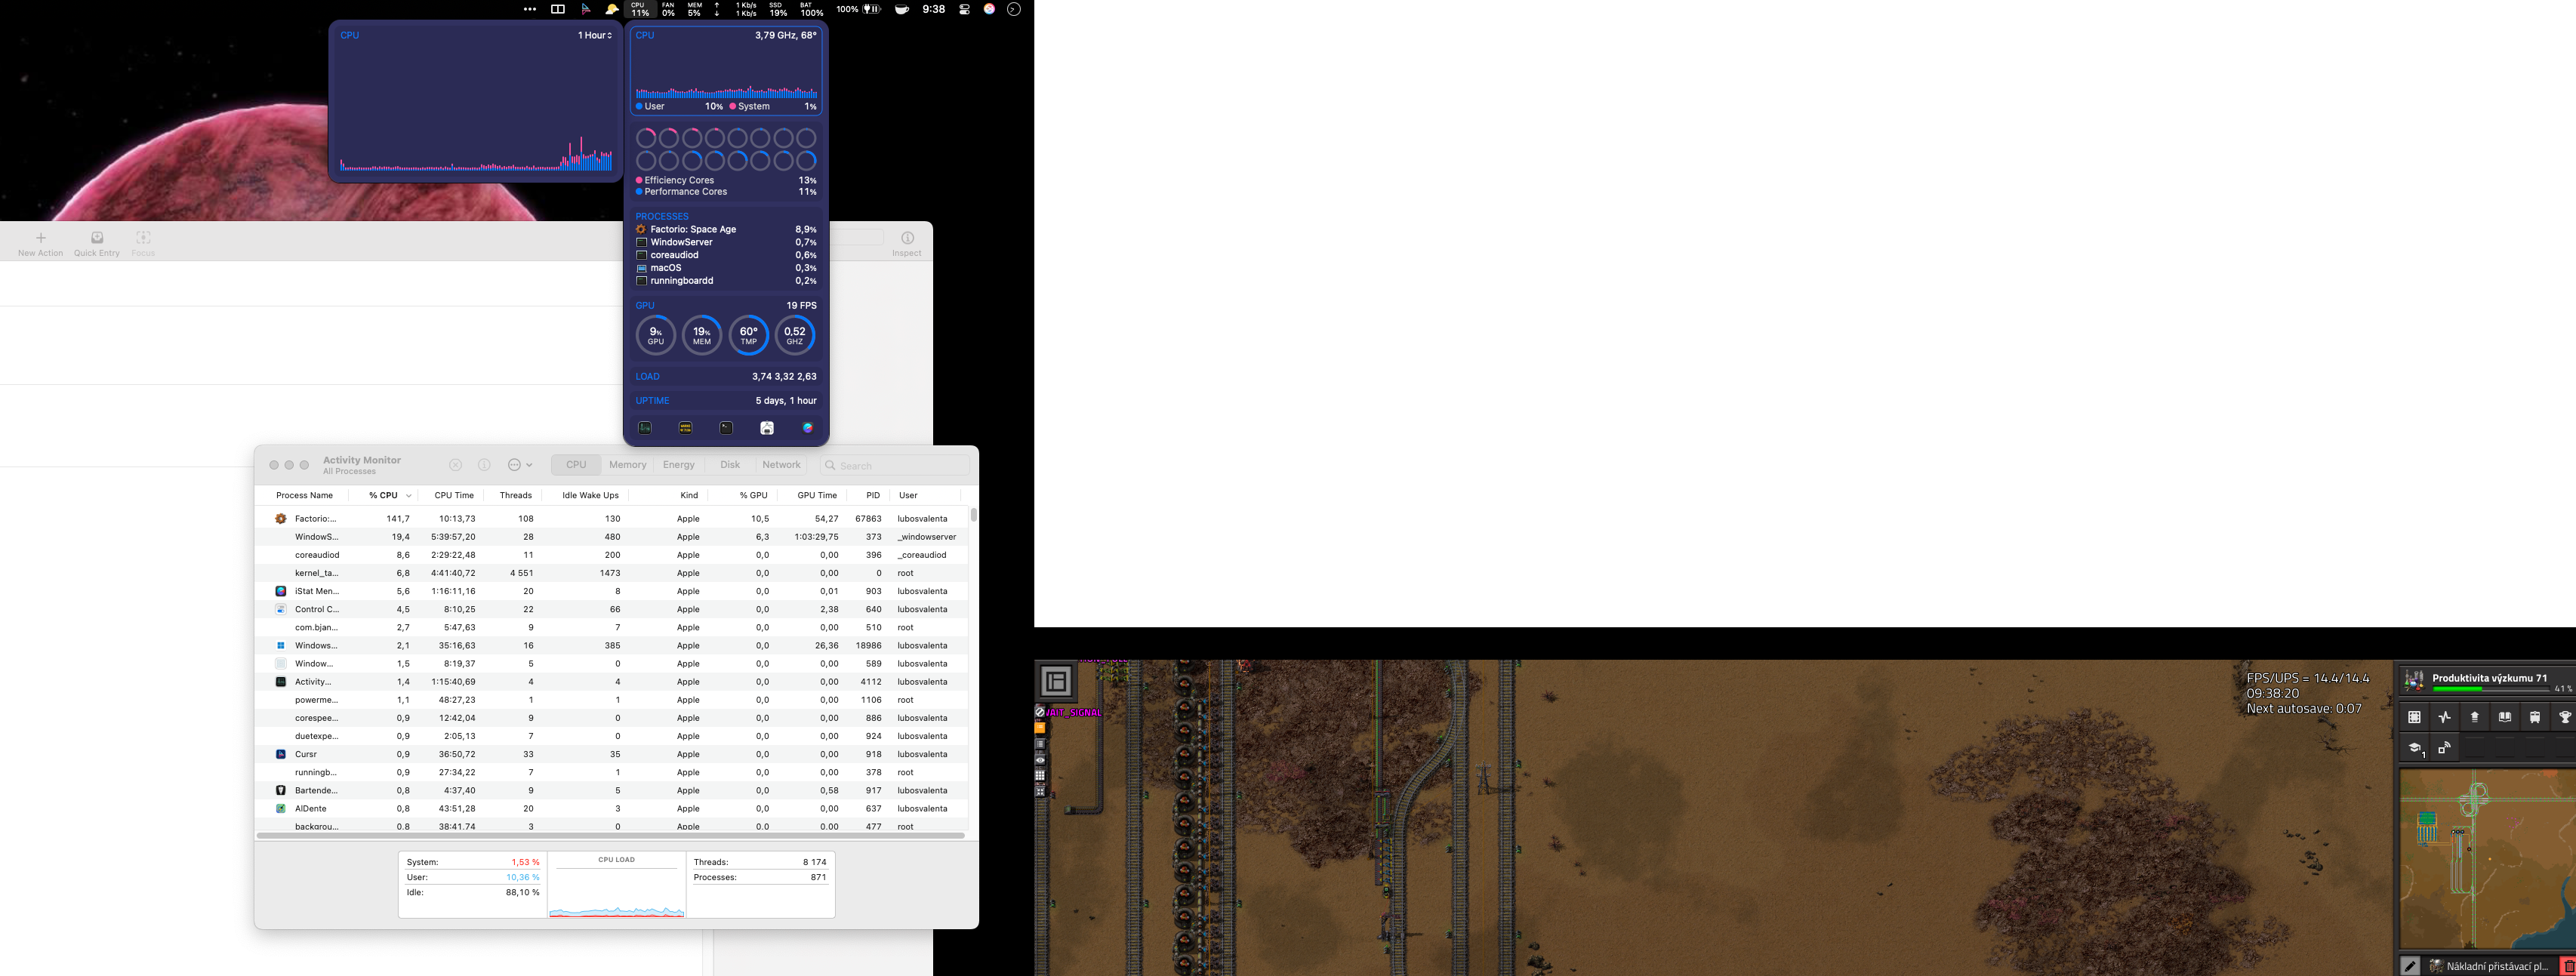Click Focus icon in background window toolbar
The width and height of the screenshot is (2576, 976).
pos(143,238)
